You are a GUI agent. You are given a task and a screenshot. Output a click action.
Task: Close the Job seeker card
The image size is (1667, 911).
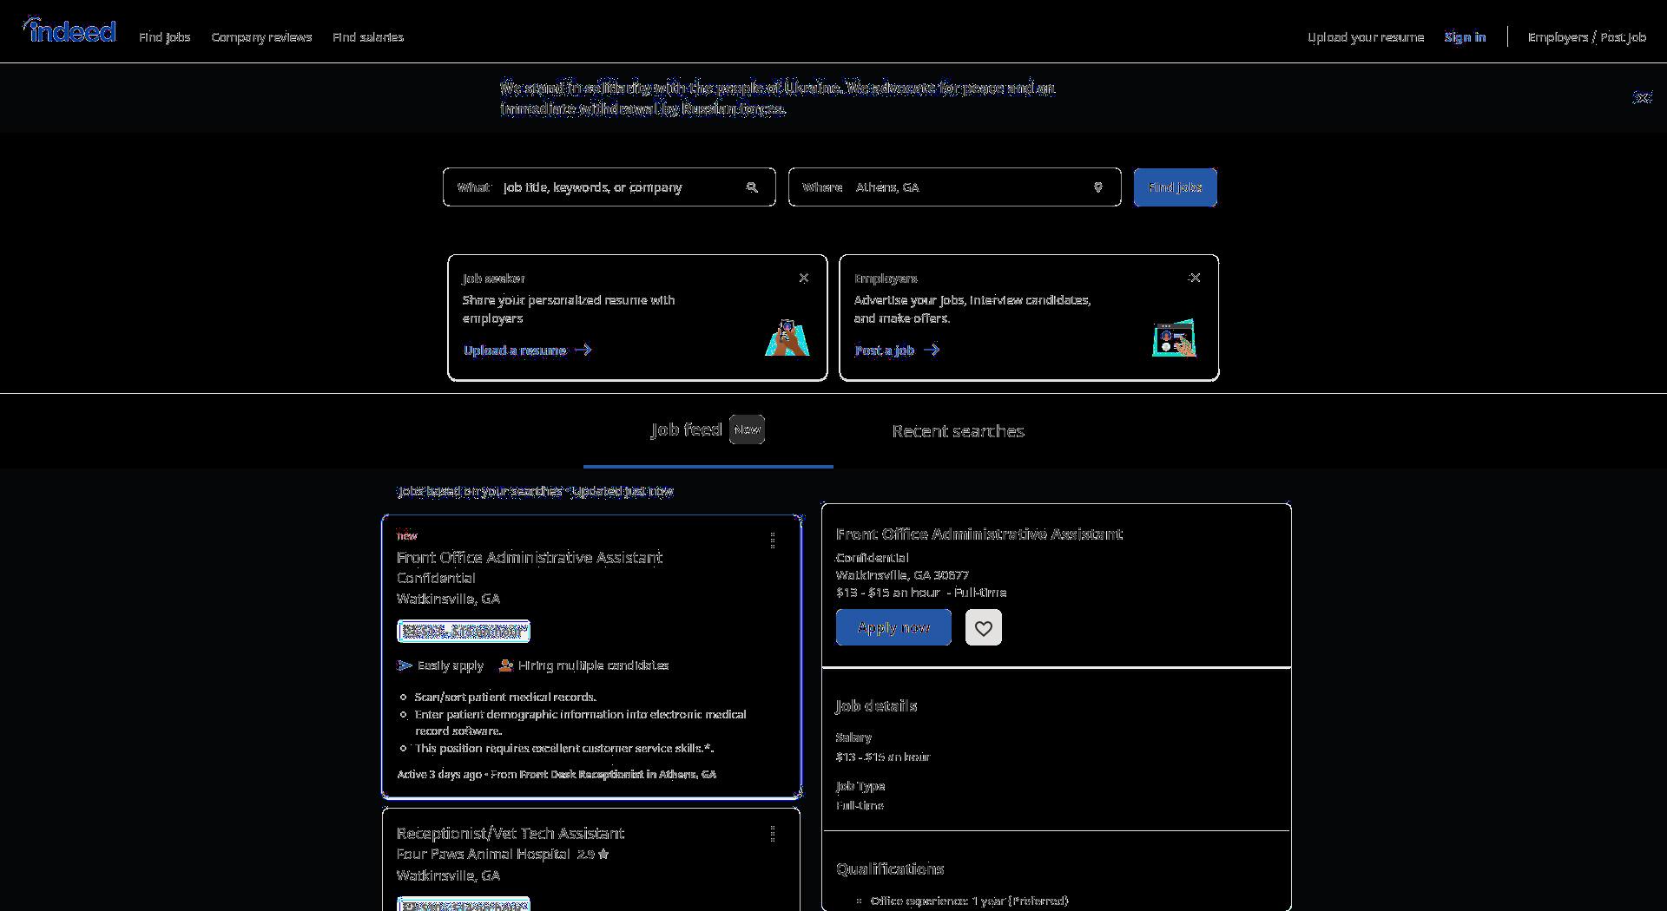tap(803, 278)
